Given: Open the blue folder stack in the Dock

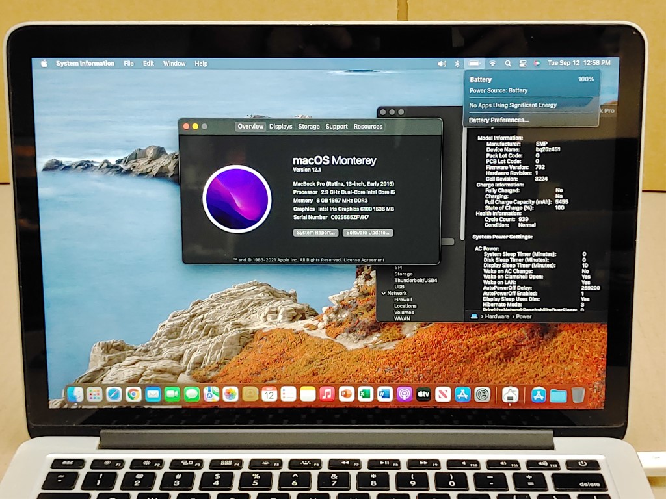Looking at the screenshot, I should (x=558, y=396).
